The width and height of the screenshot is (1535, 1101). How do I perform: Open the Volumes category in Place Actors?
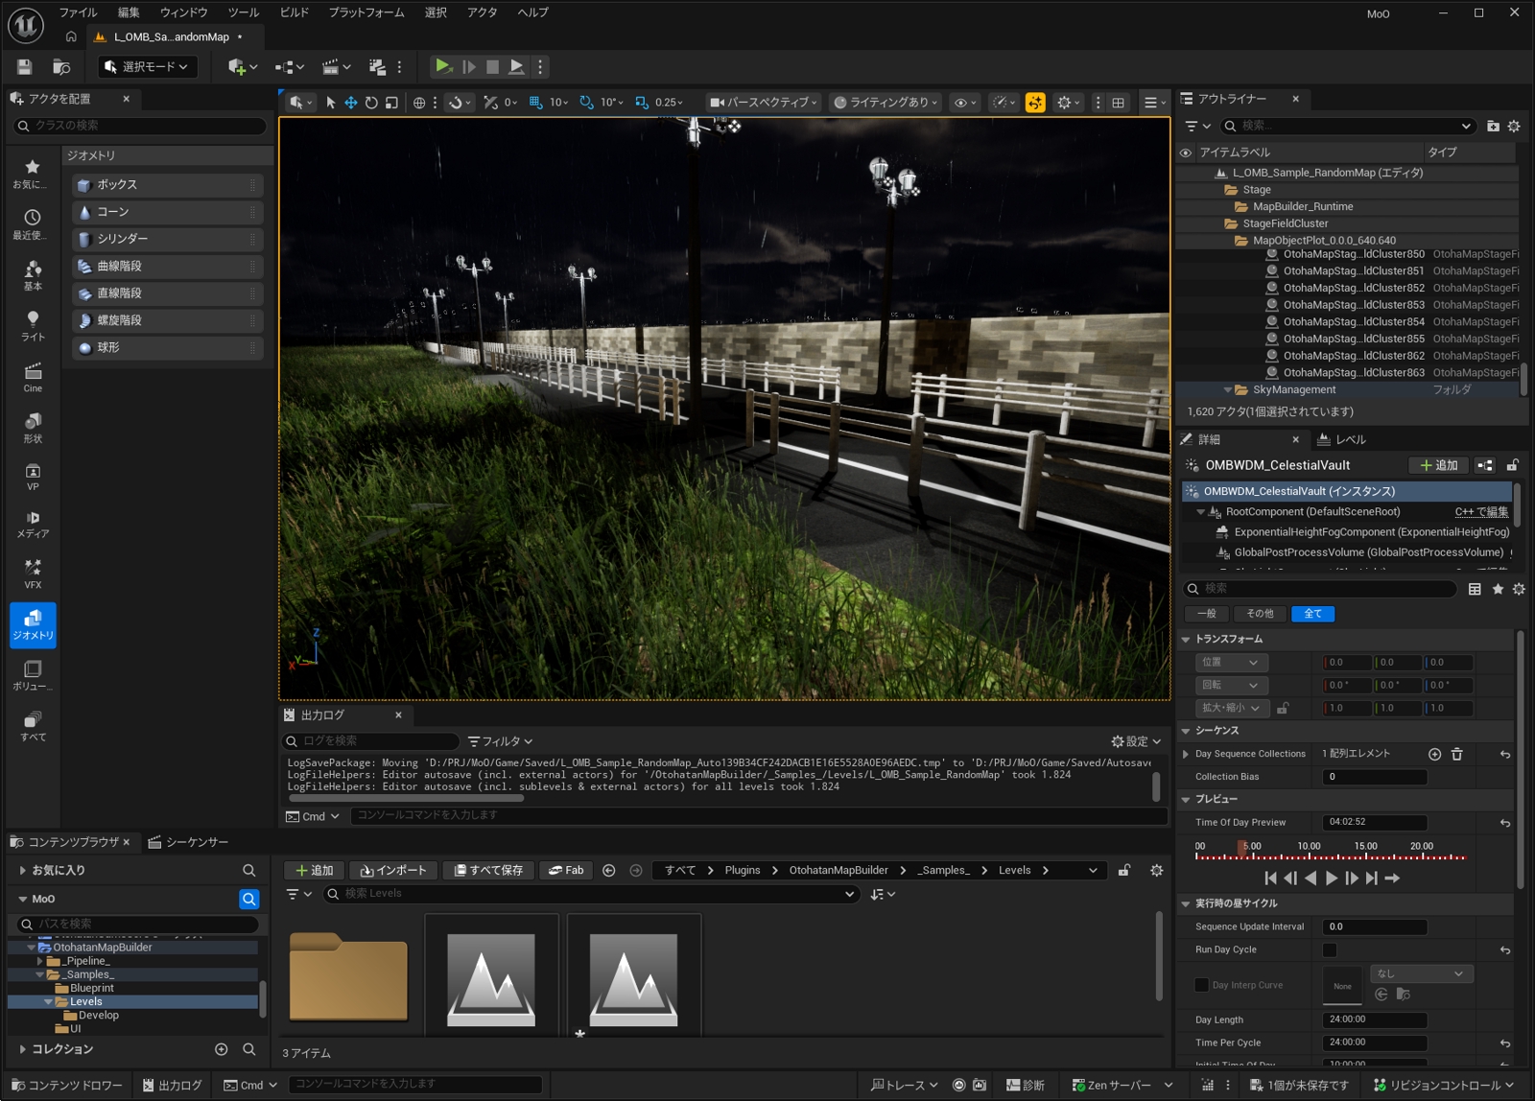33,675
